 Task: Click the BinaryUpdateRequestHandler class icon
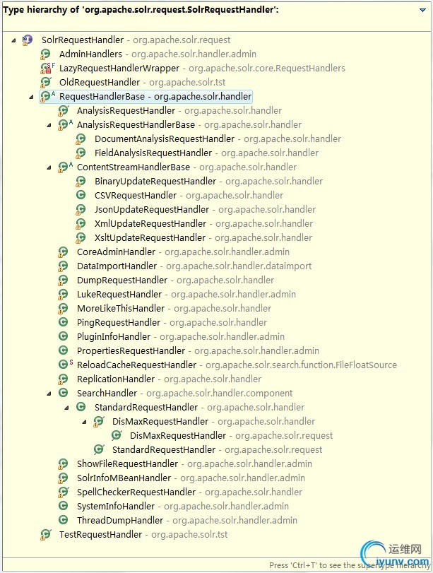81,182
